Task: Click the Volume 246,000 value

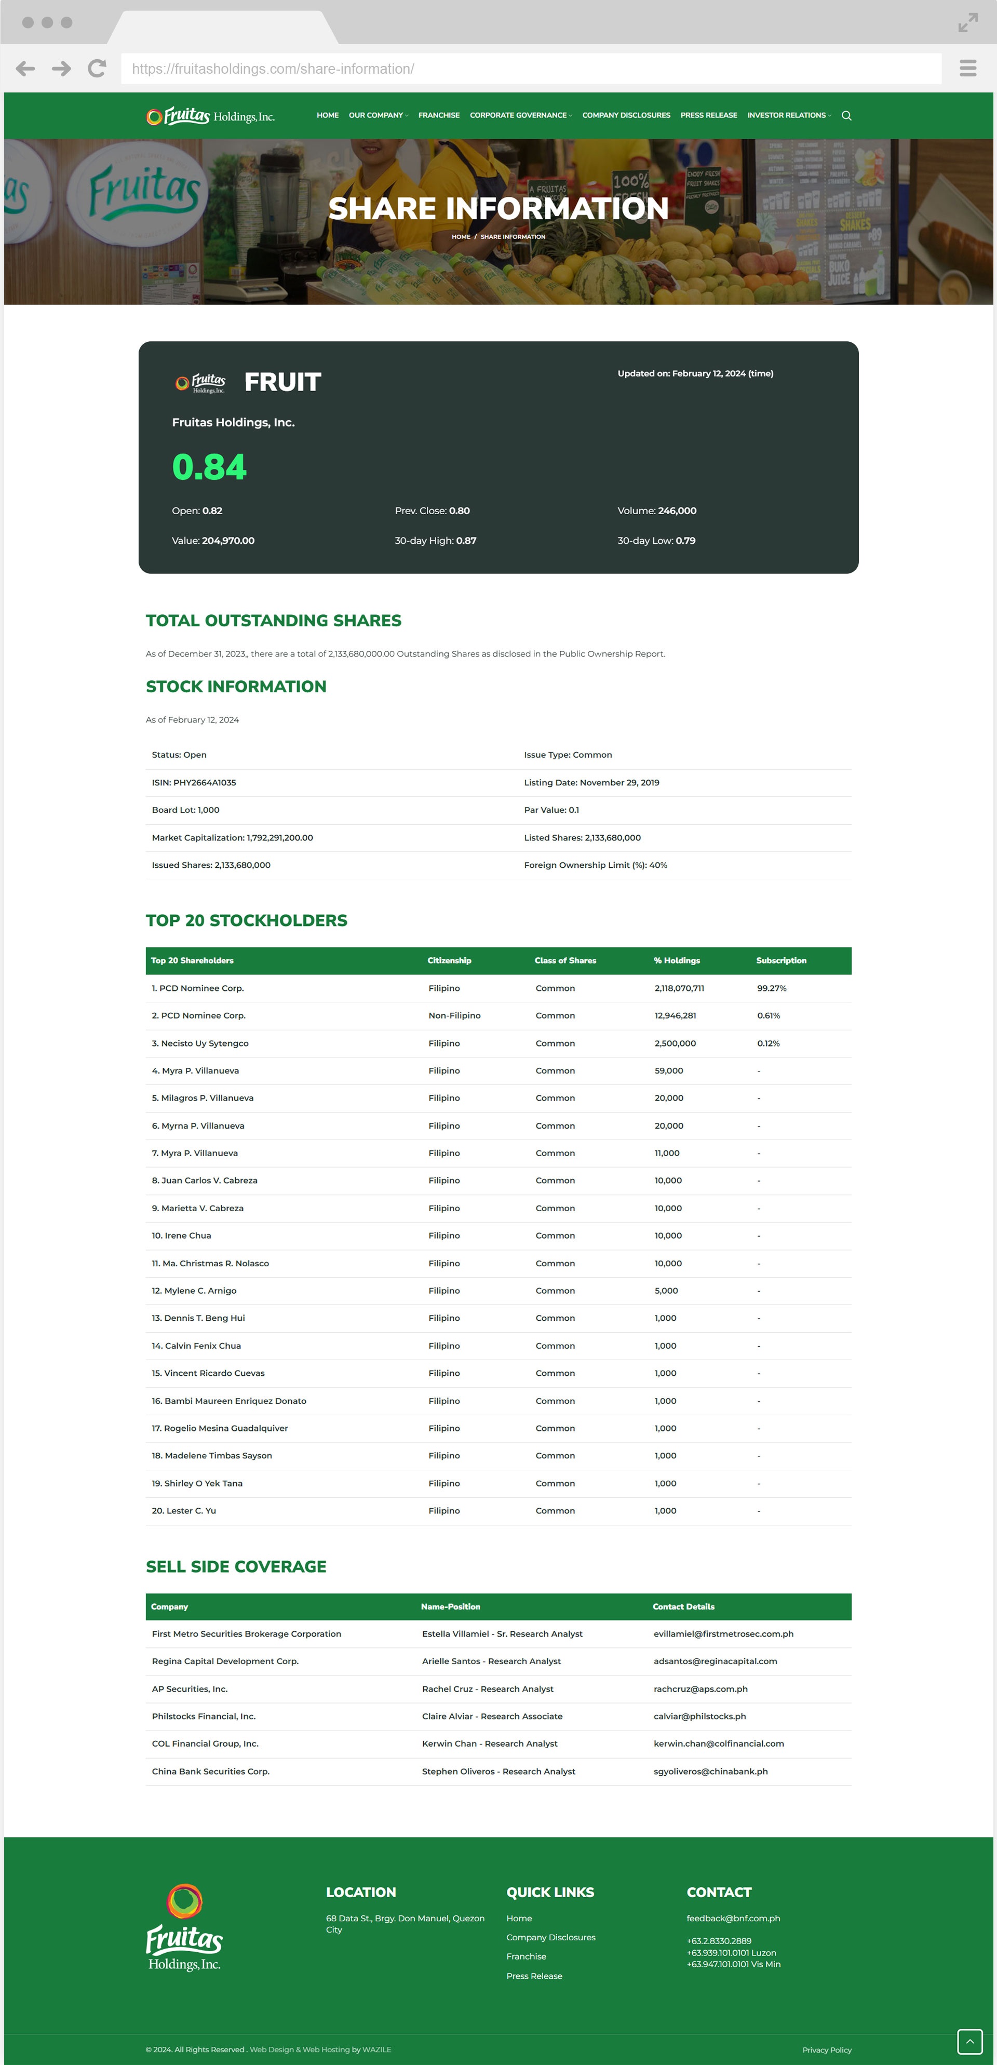Action: [656, 511]
